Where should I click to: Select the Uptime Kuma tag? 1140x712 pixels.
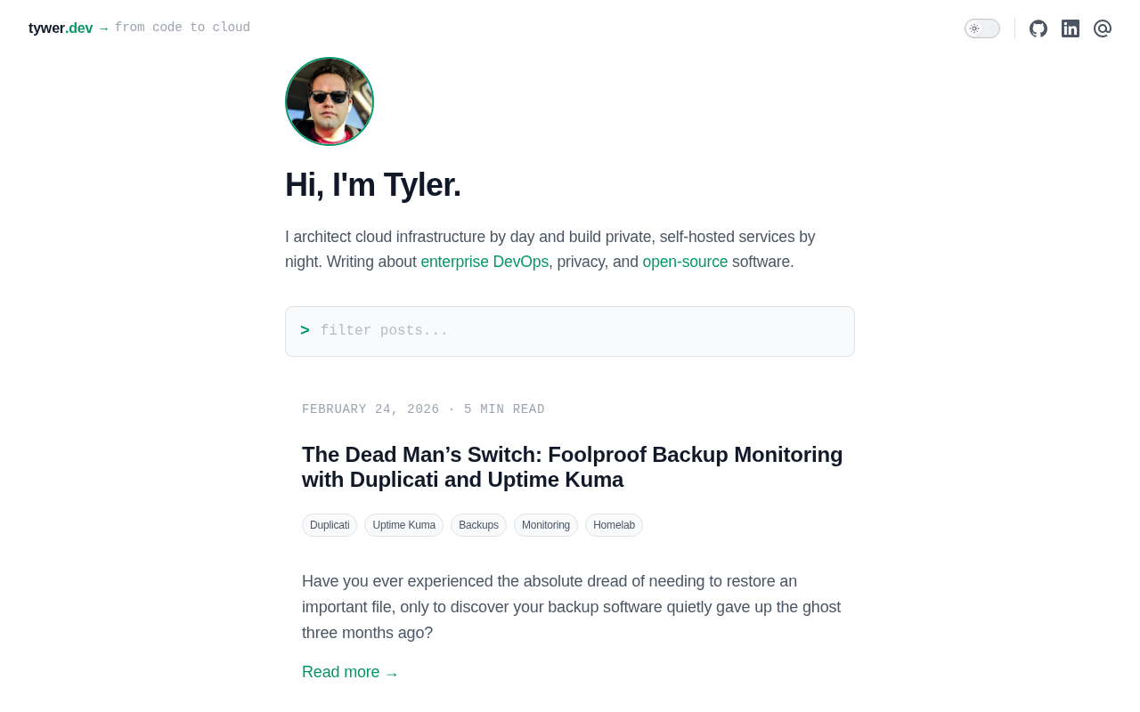(x=403, y=525)
